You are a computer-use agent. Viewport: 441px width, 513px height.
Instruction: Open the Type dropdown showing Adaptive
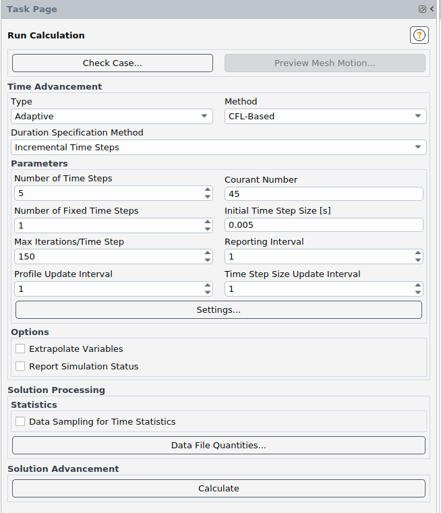point(112,116)
